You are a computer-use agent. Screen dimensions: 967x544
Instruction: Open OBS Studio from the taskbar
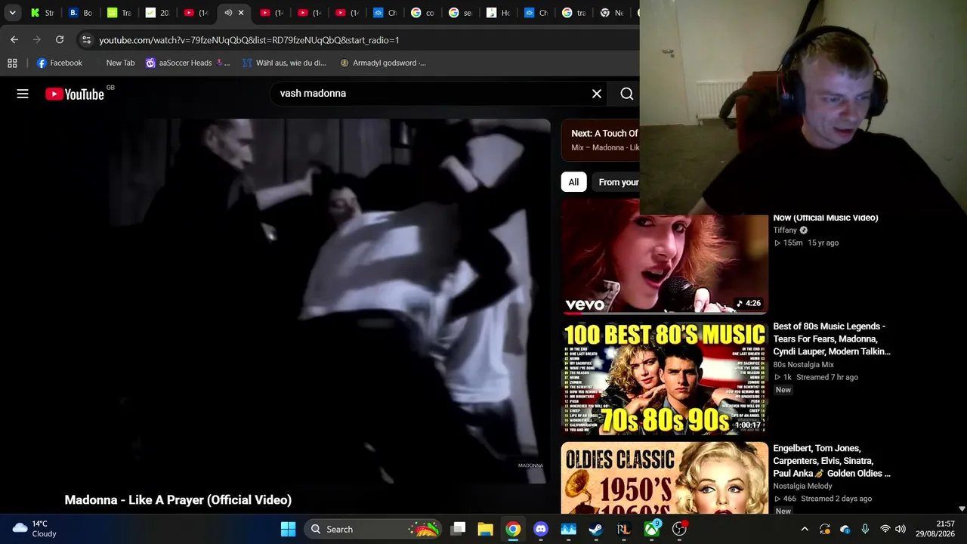pos(679,529)
